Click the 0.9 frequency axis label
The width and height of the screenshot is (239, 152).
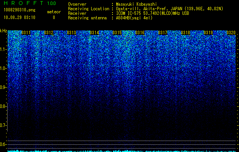[3, 87]
